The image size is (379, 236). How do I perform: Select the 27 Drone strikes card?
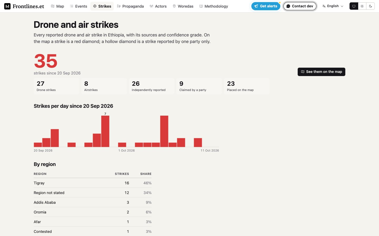pos(56,86)
